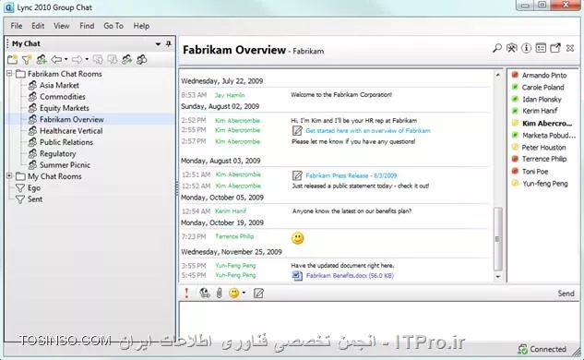
Task: Open the Go To menu
Action: pos(113,26)
